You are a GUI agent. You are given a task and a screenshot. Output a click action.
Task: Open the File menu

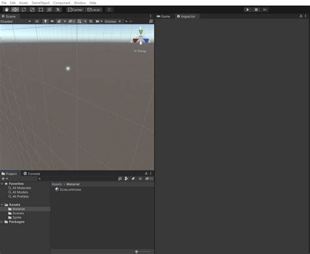(x=4, y=3)
